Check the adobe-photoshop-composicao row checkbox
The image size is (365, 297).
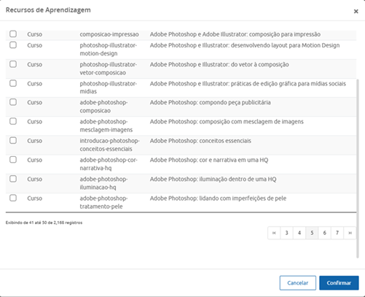click(x=13, y=102)
